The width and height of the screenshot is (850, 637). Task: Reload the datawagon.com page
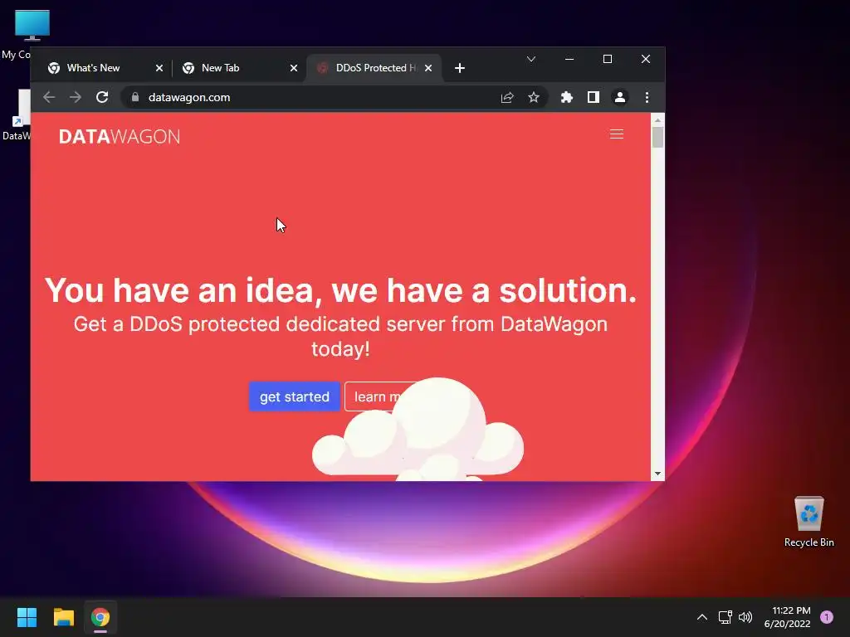pyautogui.click(x=102, y=97)
